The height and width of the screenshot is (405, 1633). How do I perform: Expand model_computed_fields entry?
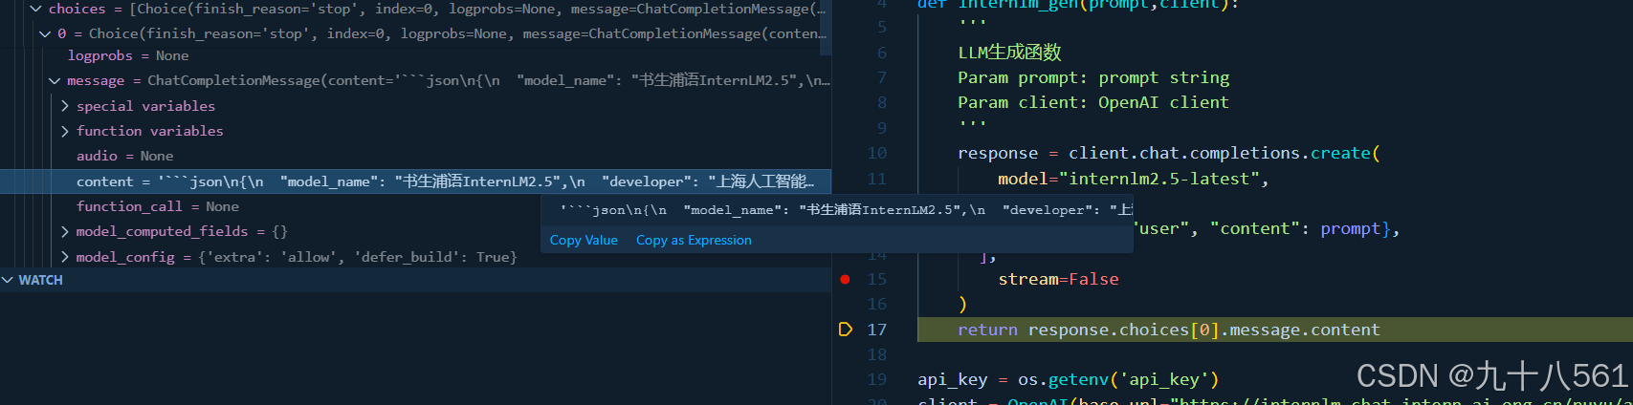point(64,231)
